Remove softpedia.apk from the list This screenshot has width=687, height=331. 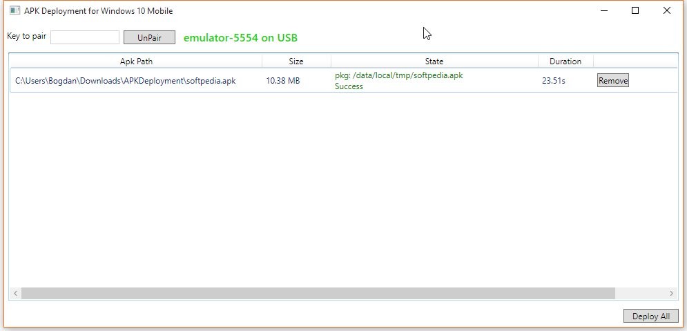[x=613, y=80]
